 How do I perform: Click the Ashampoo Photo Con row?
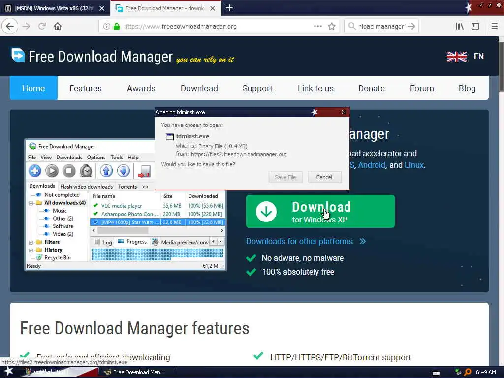(157, 214)
